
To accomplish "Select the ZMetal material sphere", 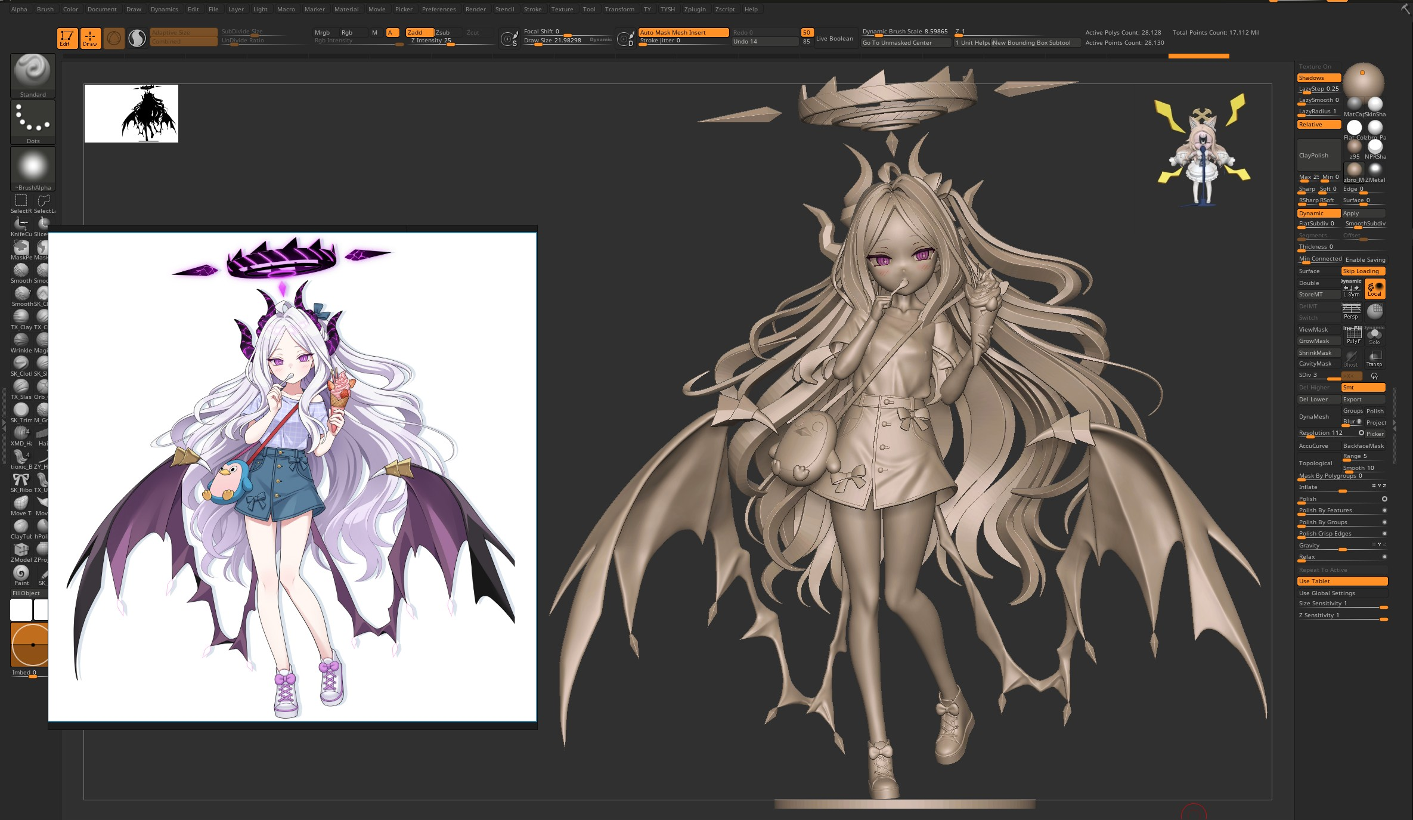I will [x=1375, y=170].
